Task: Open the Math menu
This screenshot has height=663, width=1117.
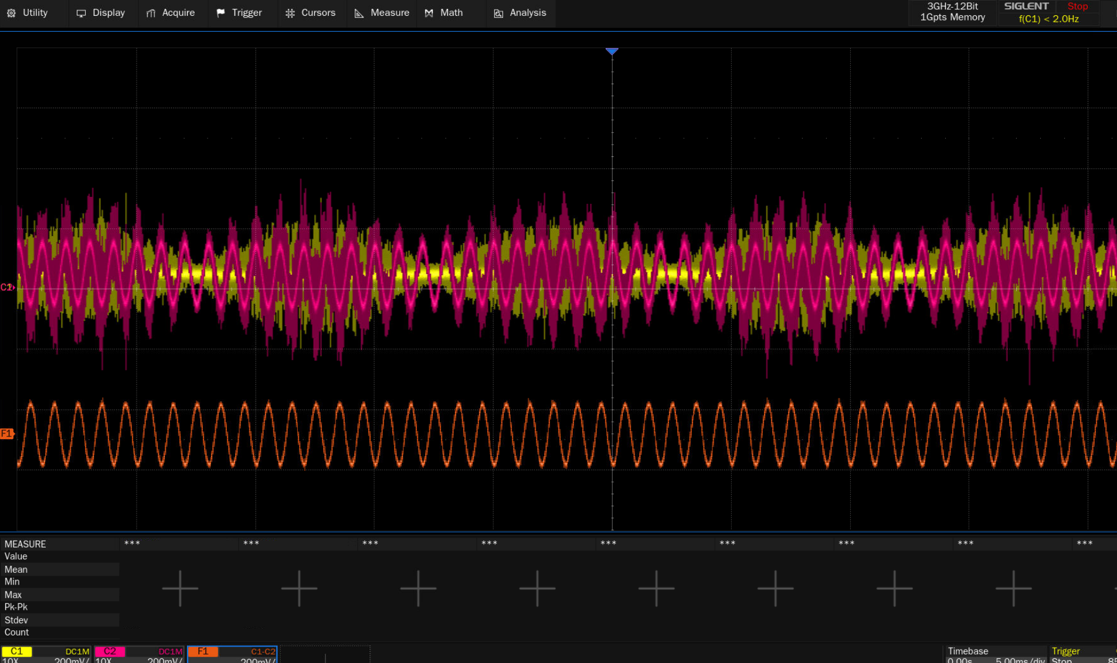Action: click(444, 13)
